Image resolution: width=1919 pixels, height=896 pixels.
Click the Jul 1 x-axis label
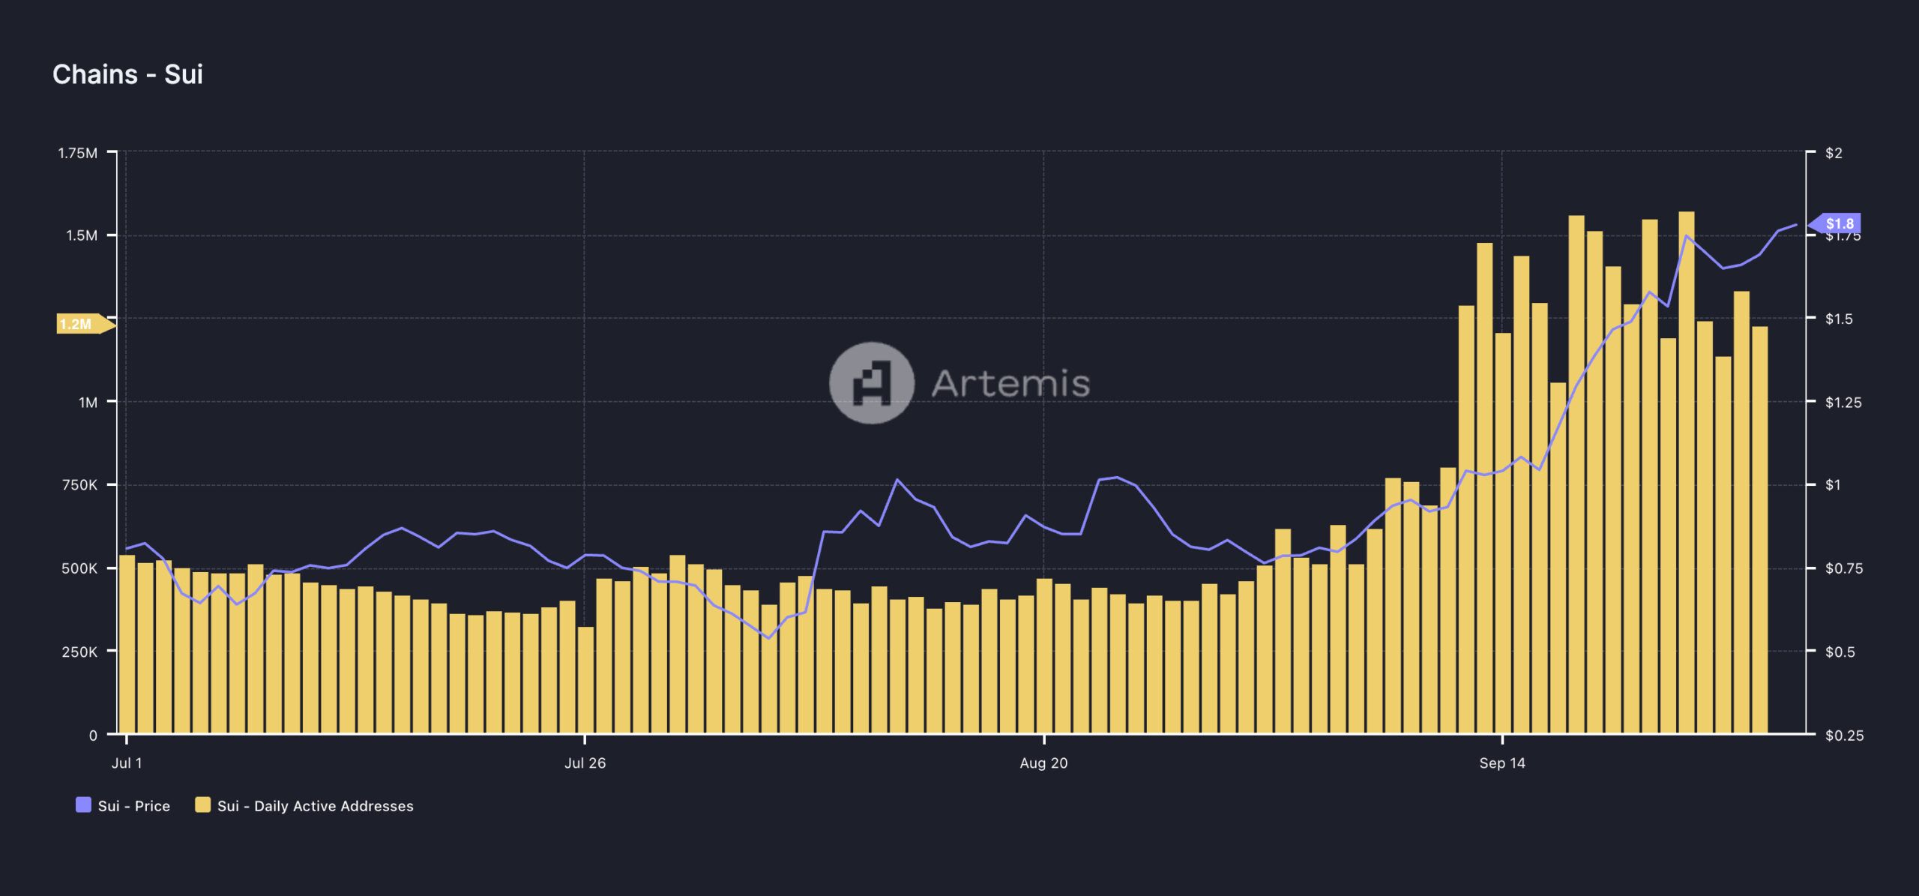tap(126, 763)
